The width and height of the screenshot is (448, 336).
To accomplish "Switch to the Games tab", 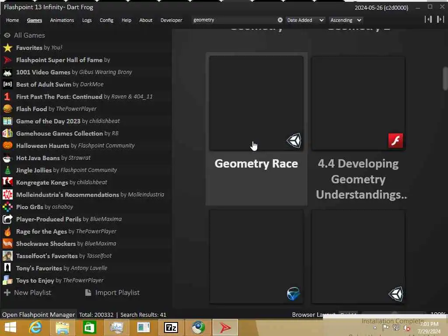I will coord(35,20).
